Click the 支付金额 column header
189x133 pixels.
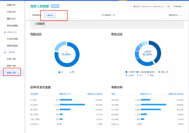pyautogui.click(x=34, y=94)
